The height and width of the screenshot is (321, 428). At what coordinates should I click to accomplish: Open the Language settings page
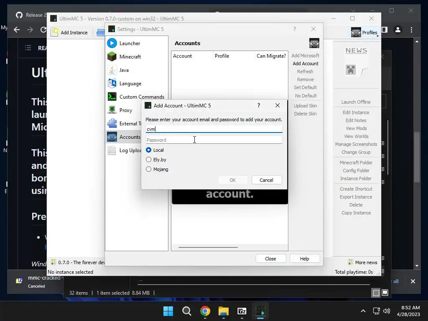coord(130,83)
